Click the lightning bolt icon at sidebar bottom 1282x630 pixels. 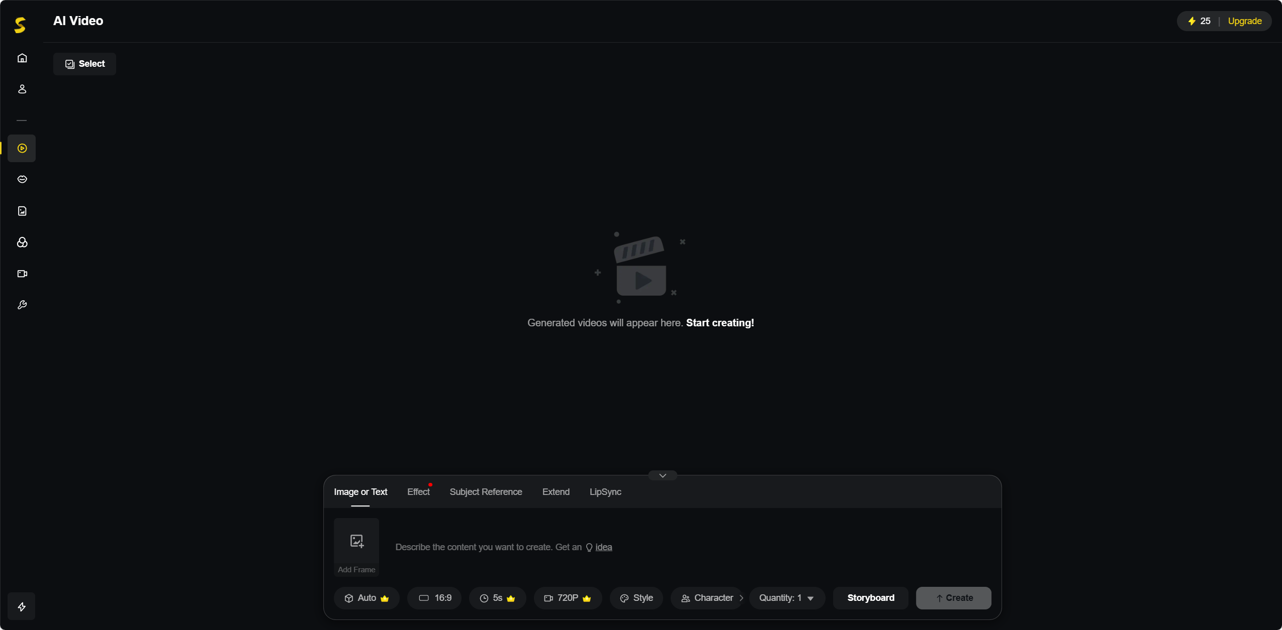[22, 606]
